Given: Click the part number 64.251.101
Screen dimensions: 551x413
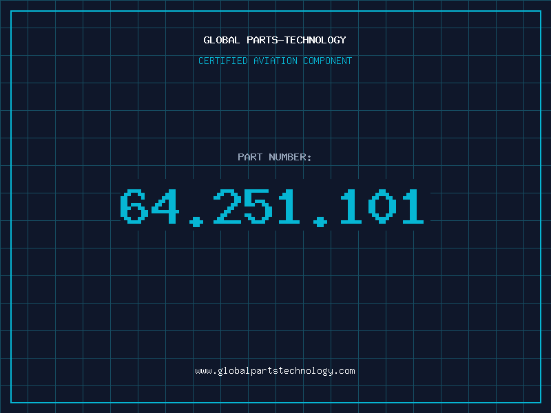Looking at the screenshot, I should coord(272,208).
